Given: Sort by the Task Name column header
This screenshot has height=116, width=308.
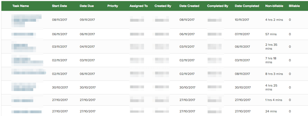Looking at the screenshot, I should 20,6.
